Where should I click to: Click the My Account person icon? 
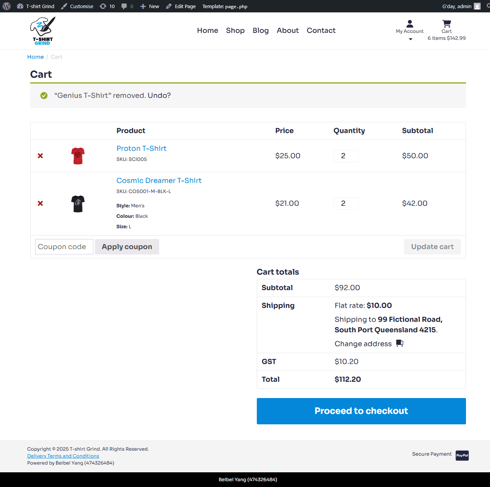click(409, 24)
